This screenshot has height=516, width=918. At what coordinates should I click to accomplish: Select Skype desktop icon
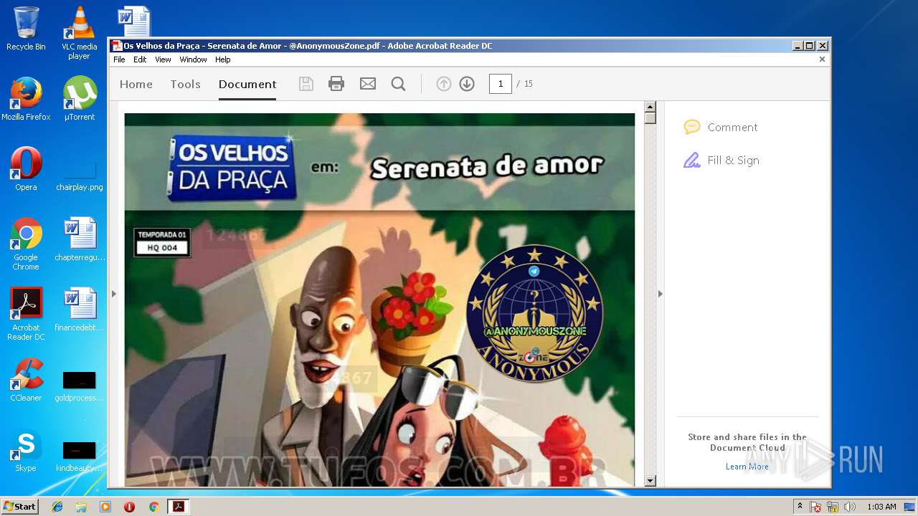26,450
